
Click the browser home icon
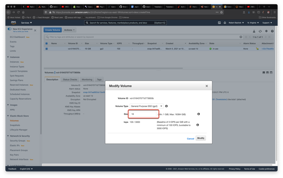23,12
